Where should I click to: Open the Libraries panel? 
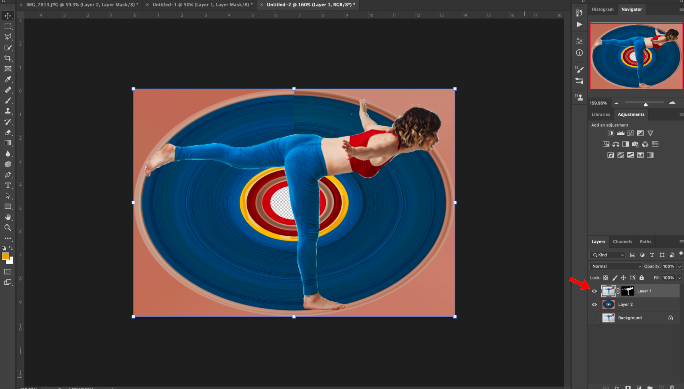point(600,114)
